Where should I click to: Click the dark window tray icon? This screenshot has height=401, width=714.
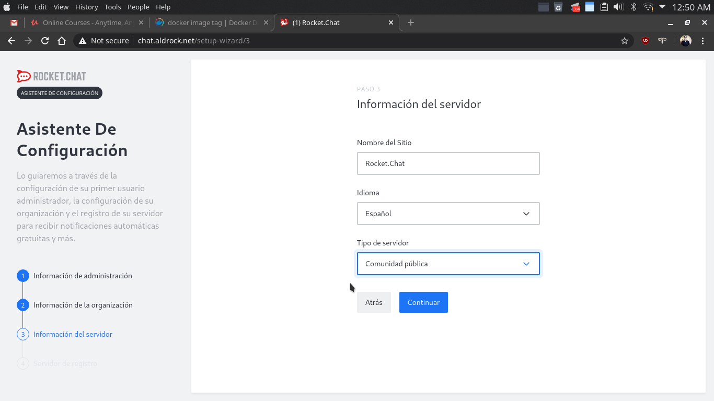544,7
